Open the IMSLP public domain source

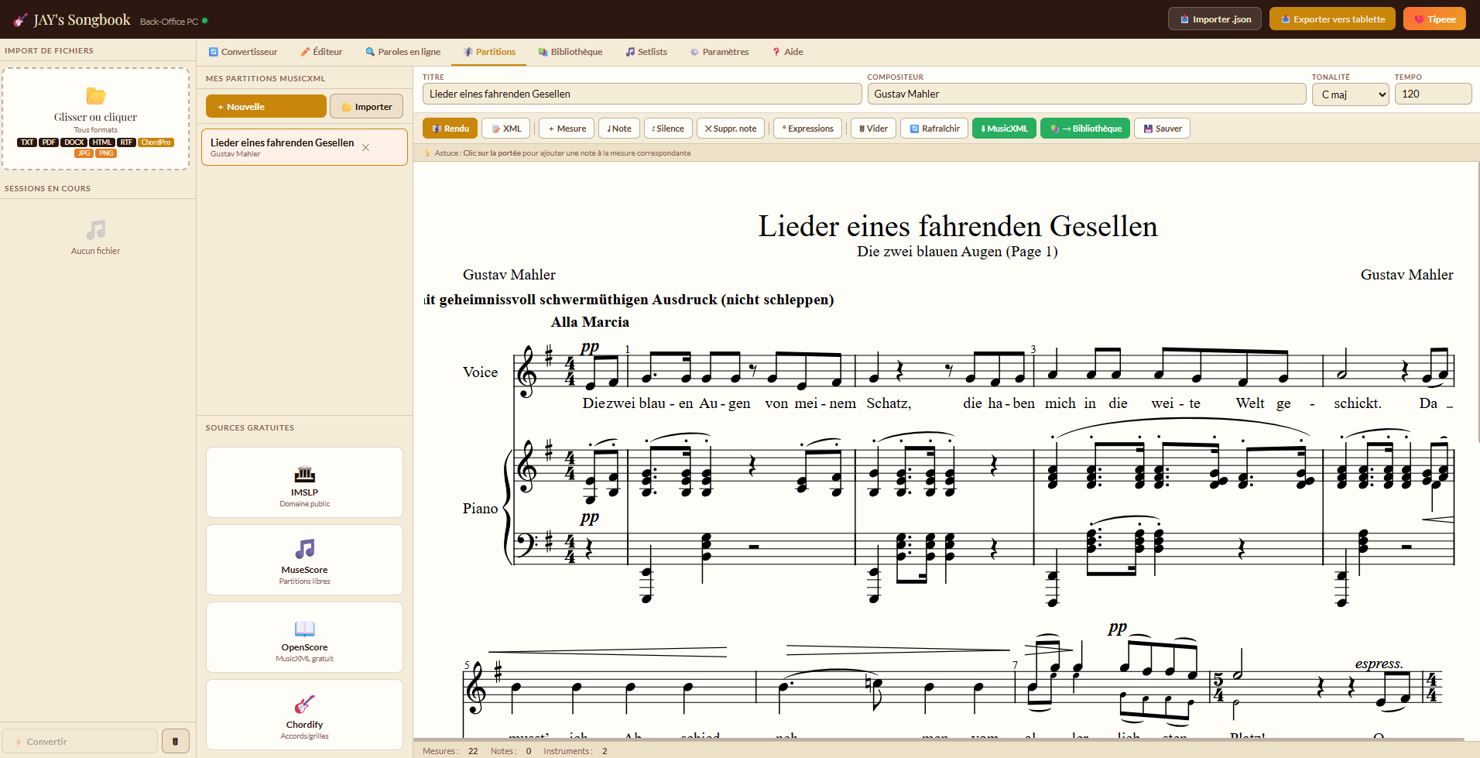click(304, 482)
